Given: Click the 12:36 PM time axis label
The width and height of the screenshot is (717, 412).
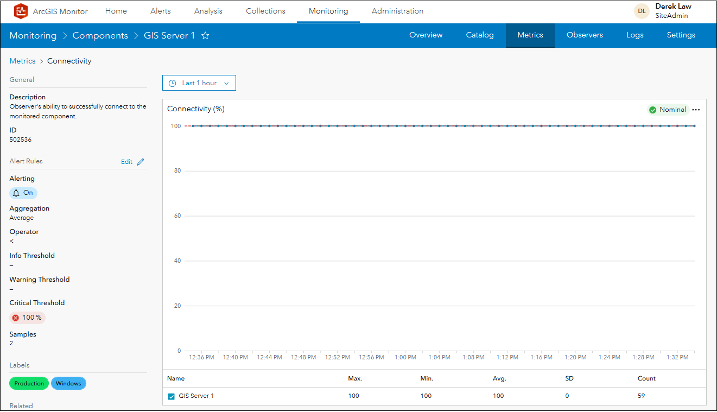Looking at the screenshot, I should (201, 358).
